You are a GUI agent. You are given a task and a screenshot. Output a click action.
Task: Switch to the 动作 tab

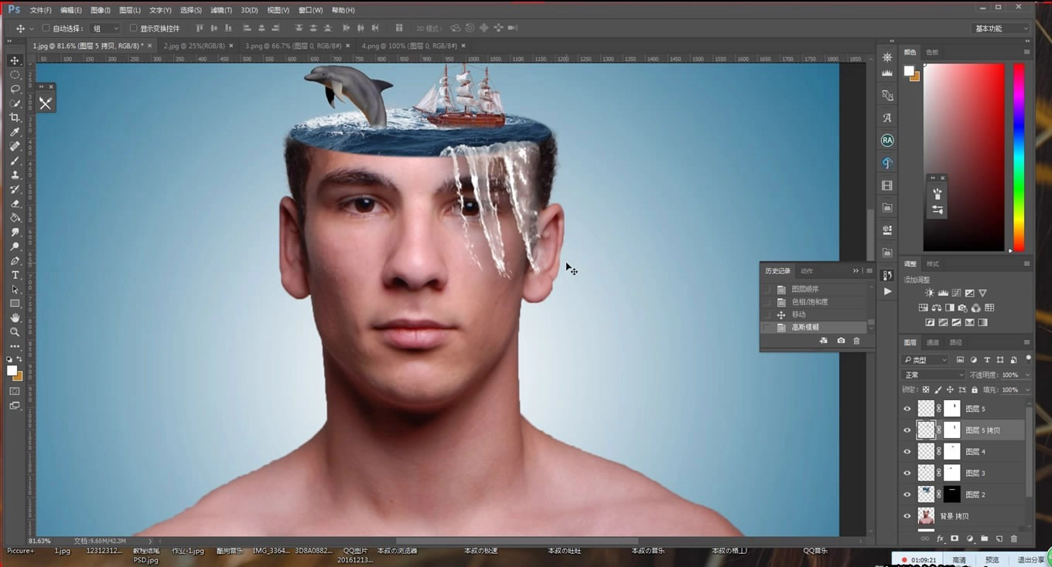pyautogui.click(x=807, y=271)
